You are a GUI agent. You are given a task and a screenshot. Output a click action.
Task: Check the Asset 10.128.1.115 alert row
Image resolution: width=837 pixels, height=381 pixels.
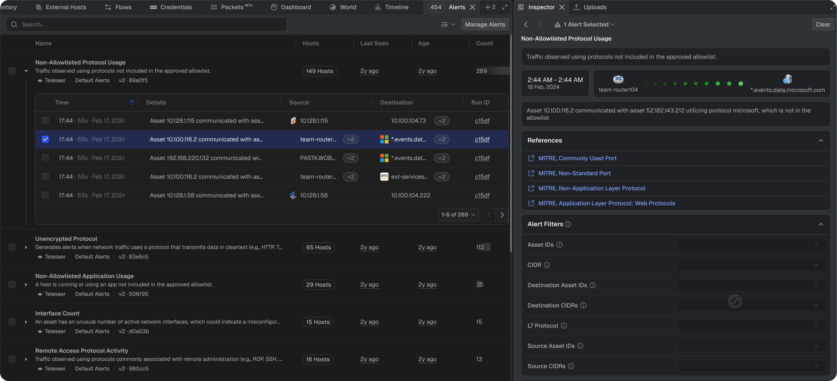tap(45, 121)
